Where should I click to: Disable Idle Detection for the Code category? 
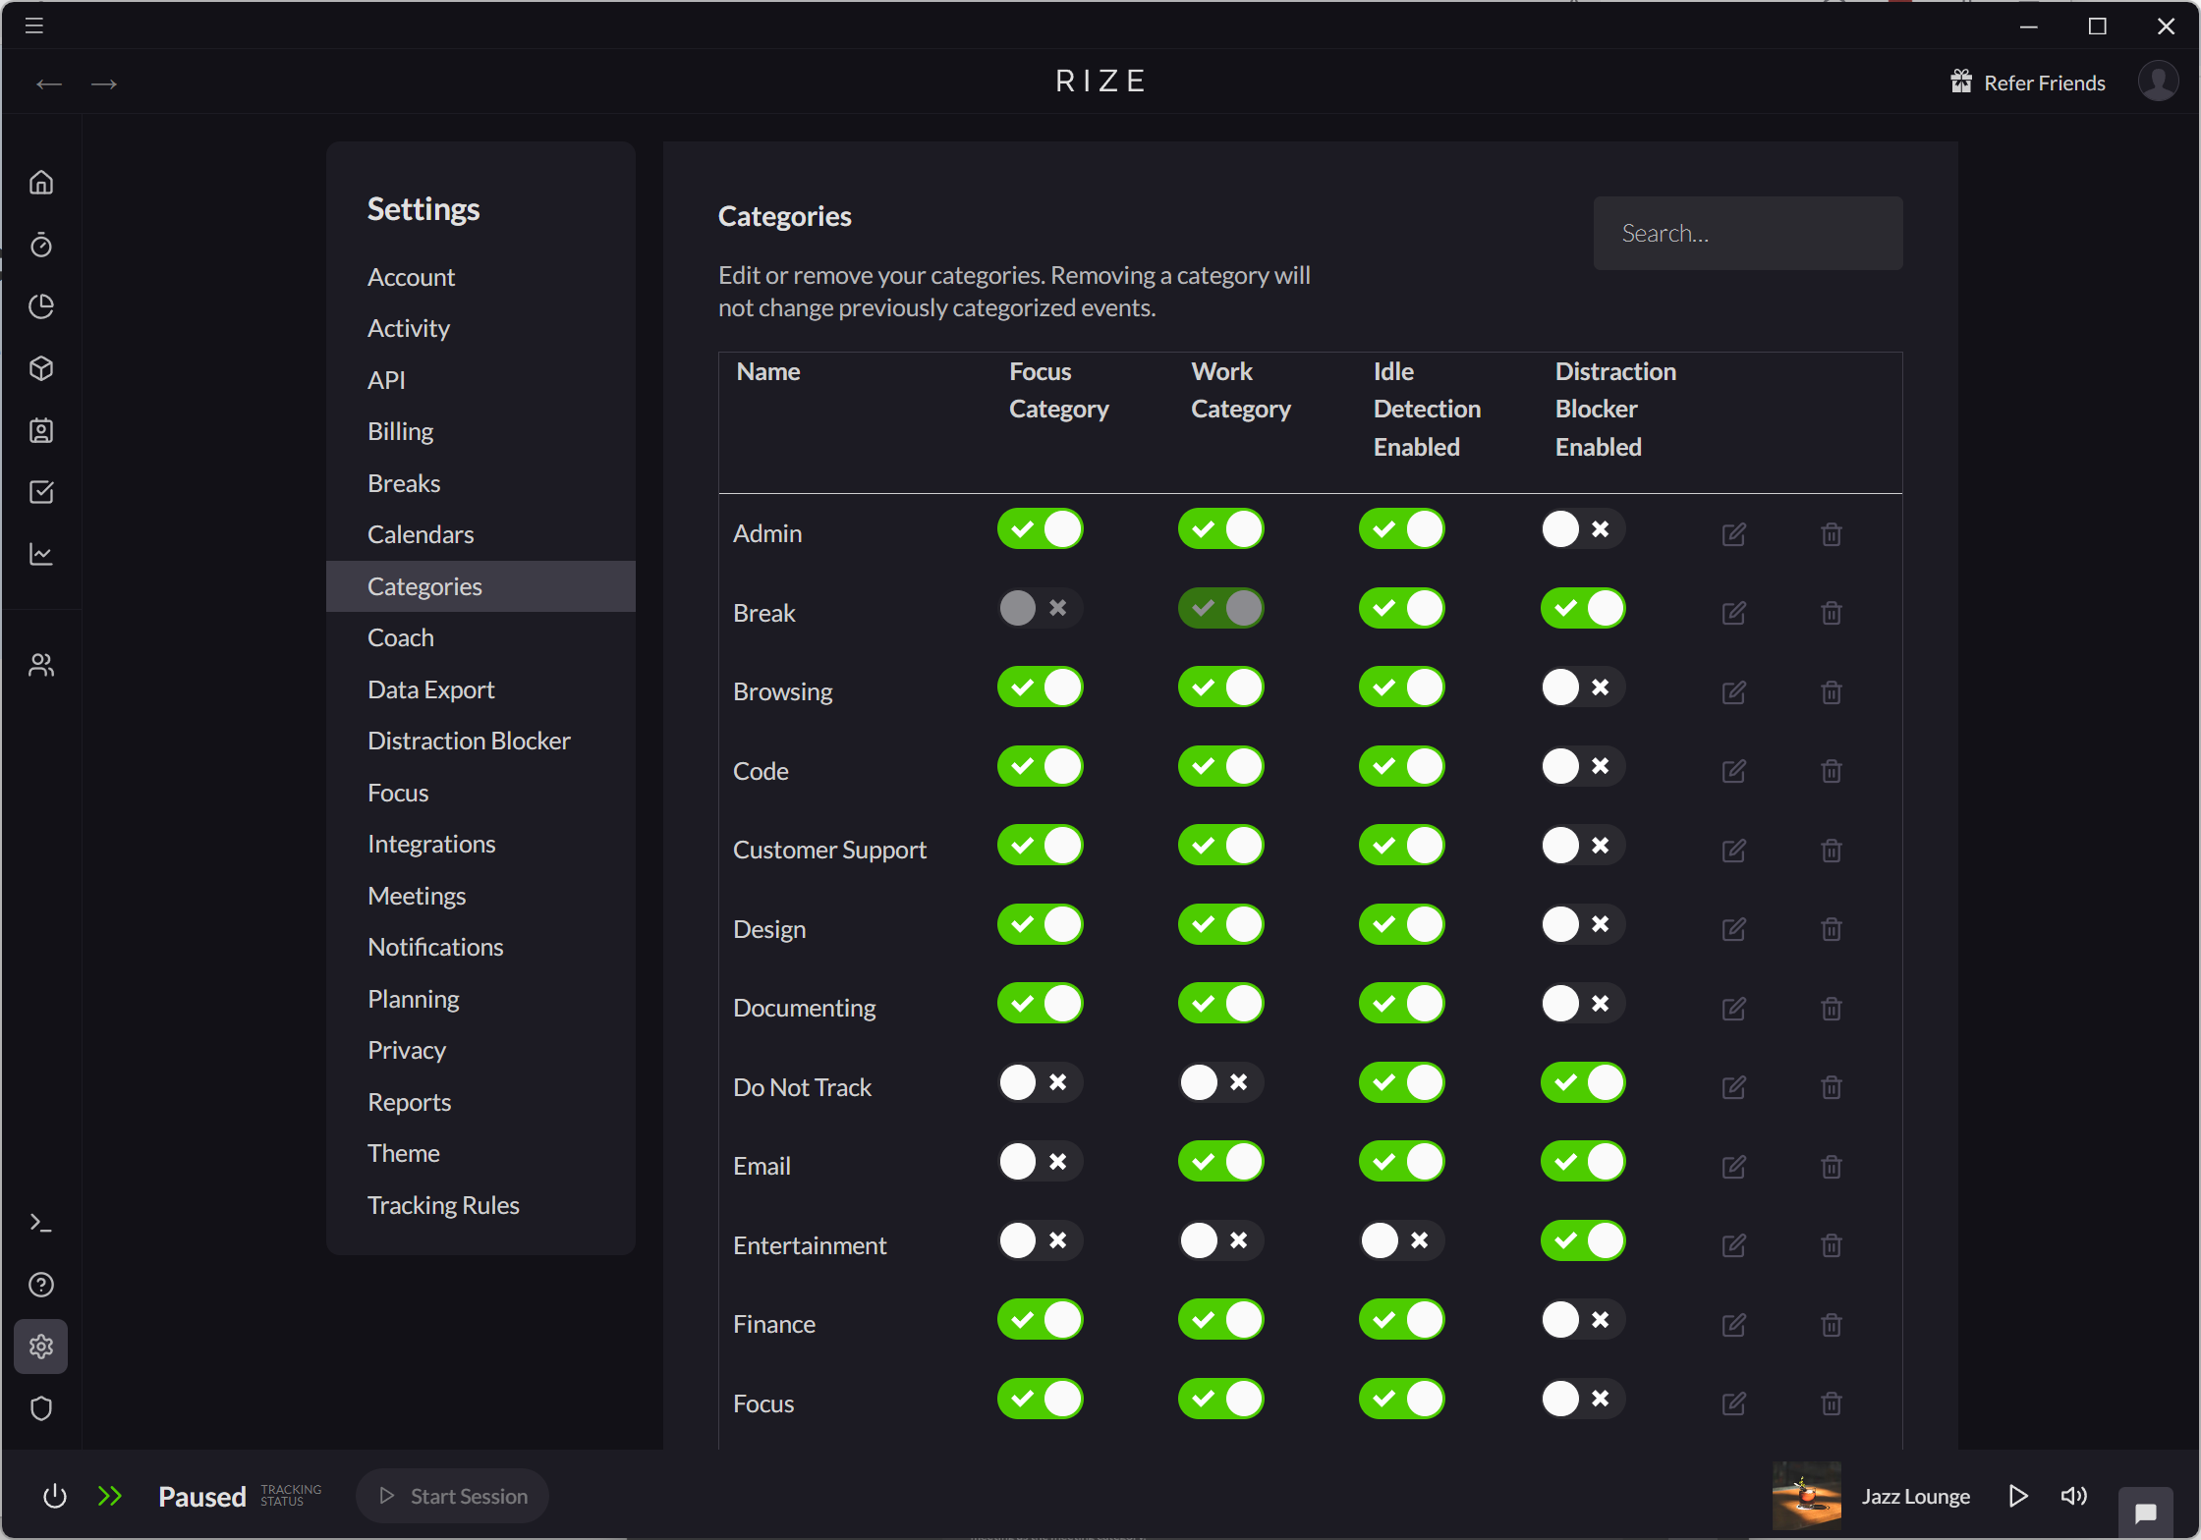tap(1401, 766)
